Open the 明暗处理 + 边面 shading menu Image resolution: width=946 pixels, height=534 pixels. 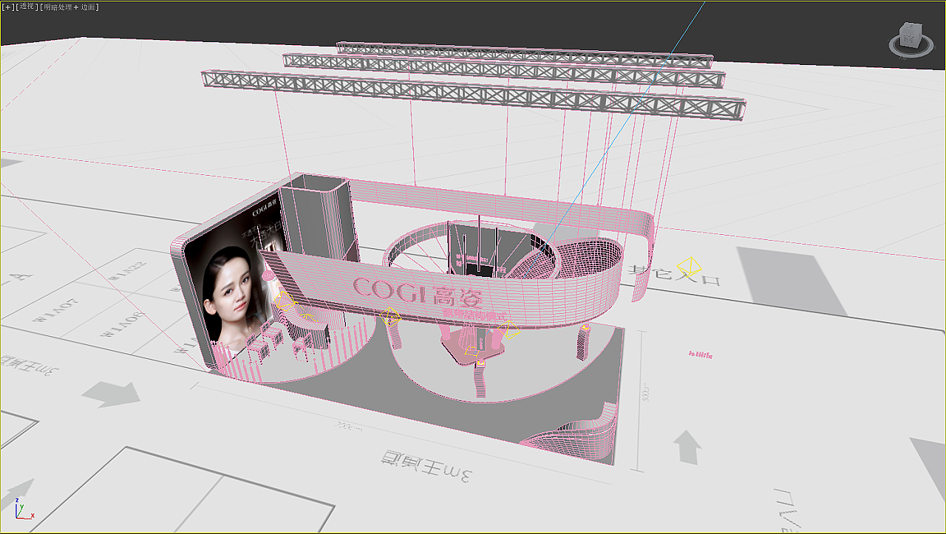pos(69,7)
